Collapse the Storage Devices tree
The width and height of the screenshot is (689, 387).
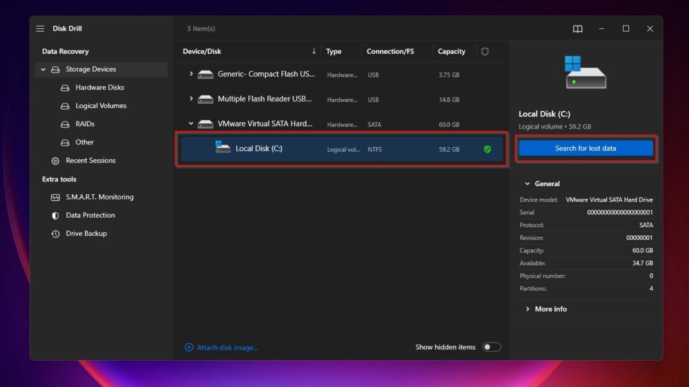point(43,69)
